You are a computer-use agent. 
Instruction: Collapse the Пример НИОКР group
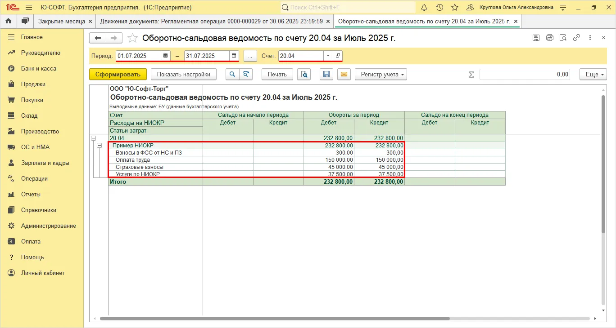click(x=100, y=145)
